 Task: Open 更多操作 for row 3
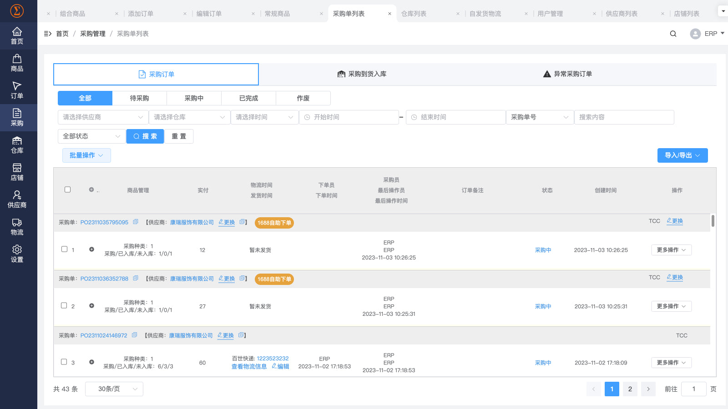pos(671,363)
